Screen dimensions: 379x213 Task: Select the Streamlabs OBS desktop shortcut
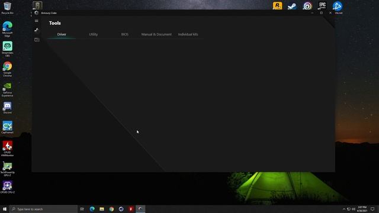click(x=8, y=49)
